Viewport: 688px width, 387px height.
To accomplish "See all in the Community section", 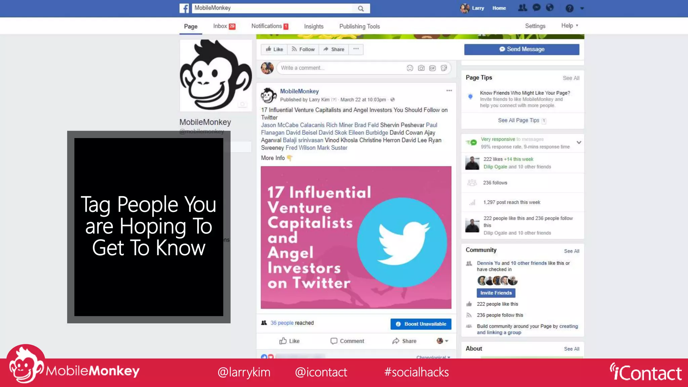I will [572, 251].
